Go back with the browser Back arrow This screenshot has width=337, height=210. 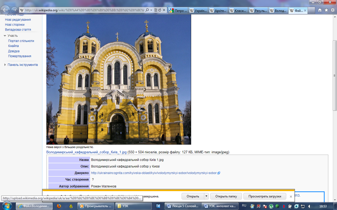click(6, 10)
